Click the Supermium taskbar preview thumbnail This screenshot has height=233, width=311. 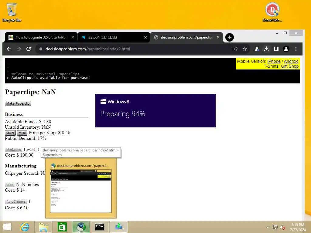(81, 191)
